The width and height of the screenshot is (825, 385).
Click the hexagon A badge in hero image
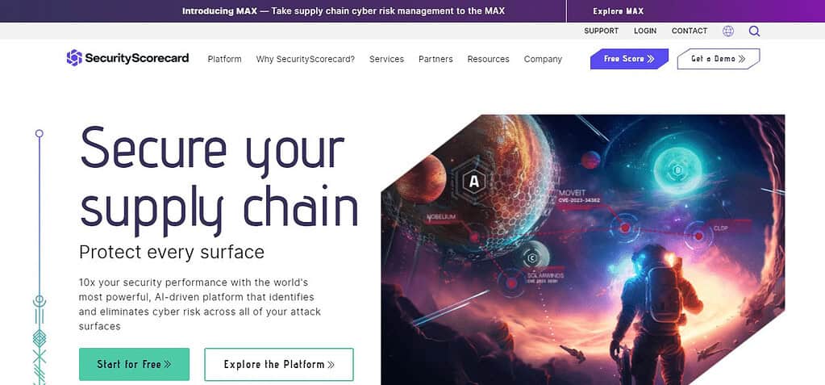tap(474, 182)
